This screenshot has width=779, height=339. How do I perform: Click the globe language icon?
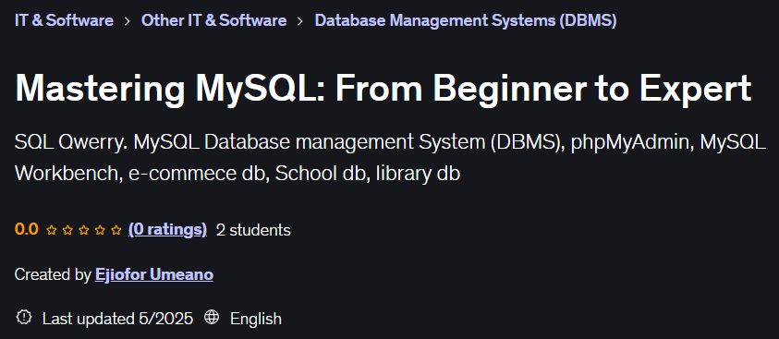[212, 318]
